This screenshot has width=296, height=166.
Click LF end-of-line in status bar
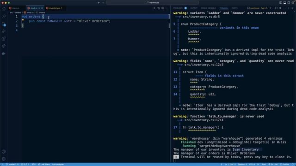click(258, 164)
